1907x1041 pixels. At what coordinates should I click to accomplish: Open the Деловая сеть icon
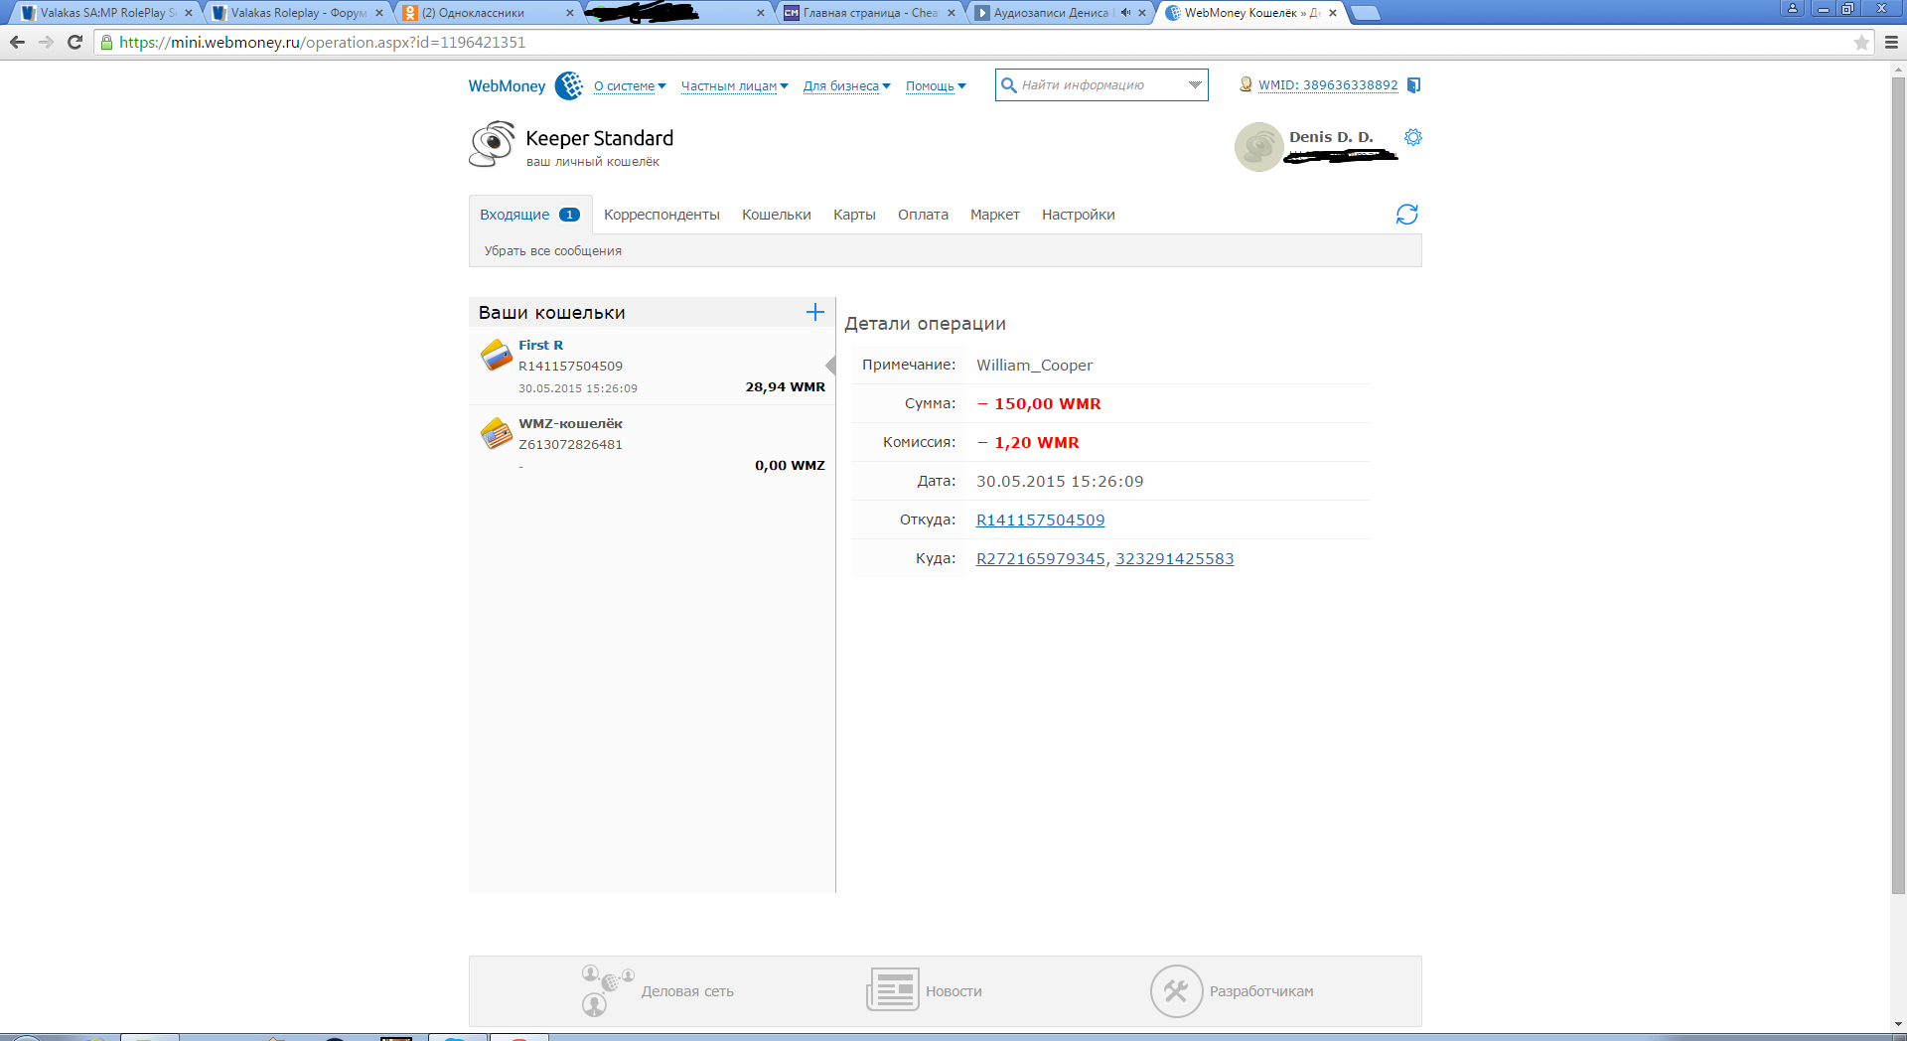click(607, 990)
